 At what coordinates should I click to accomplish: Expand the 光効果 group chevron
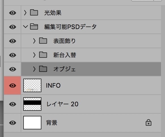pyautogui.click(x=25, y=13)
